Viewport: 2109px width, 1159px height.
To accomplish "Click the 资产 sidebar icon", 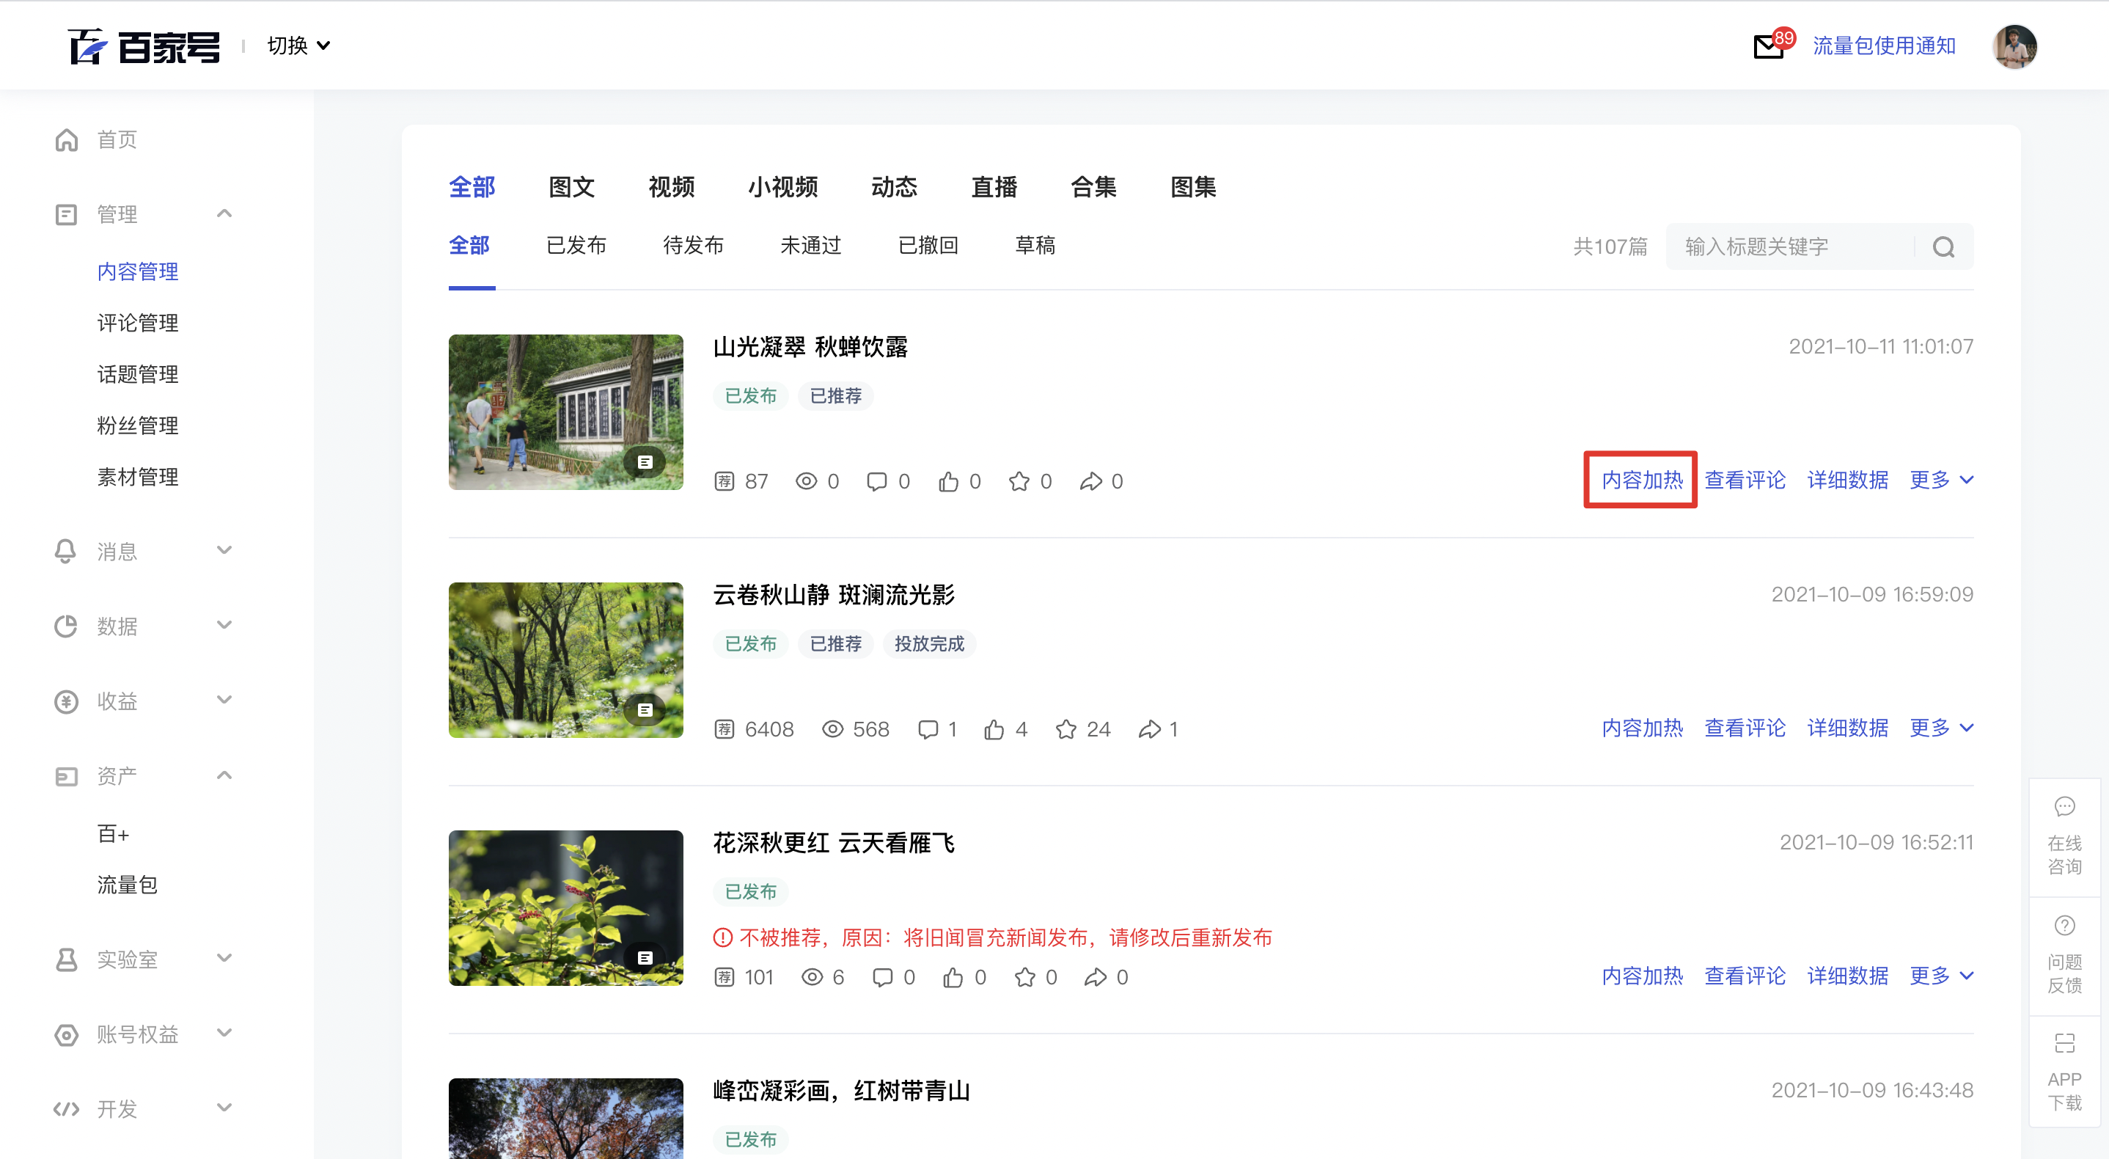I will 66,777.
